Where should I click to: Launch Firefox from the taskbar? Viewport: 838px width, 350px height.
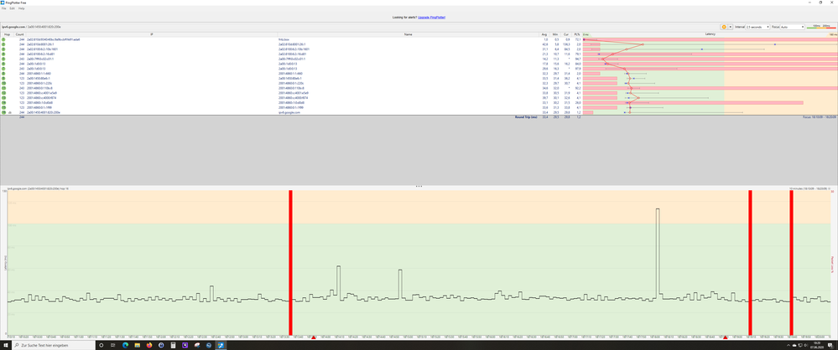click(x=148, y=345)
